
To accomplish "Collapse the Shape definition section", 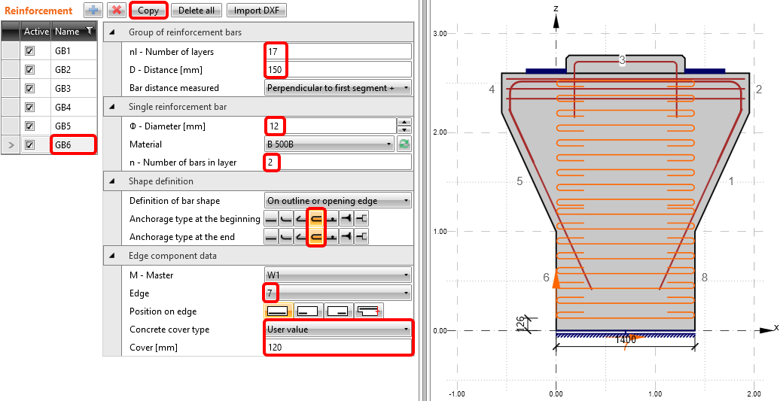I will [113, 181].
